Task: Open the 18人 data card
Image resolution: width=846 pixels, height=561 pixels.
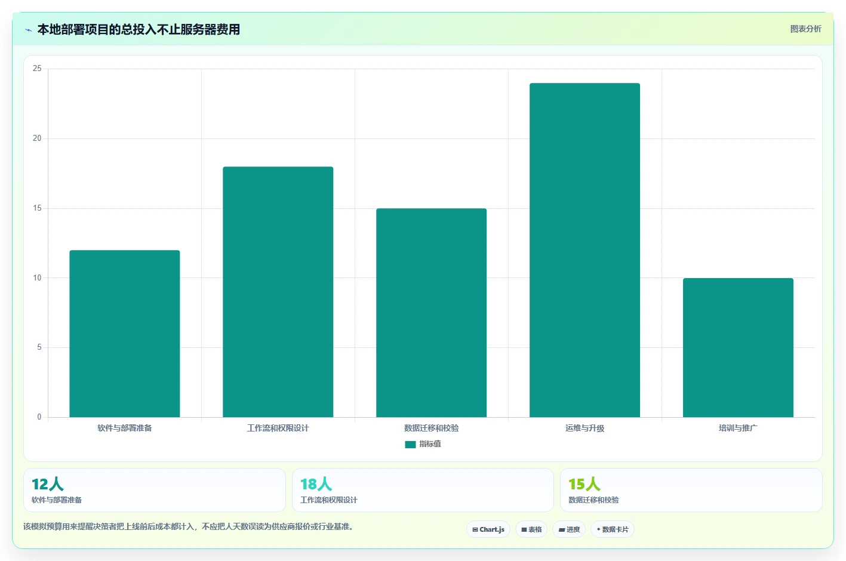Action: [423, 490]
